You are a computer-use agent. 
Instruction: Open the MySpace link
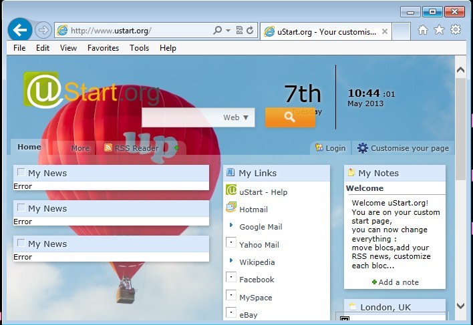[255, 298]
